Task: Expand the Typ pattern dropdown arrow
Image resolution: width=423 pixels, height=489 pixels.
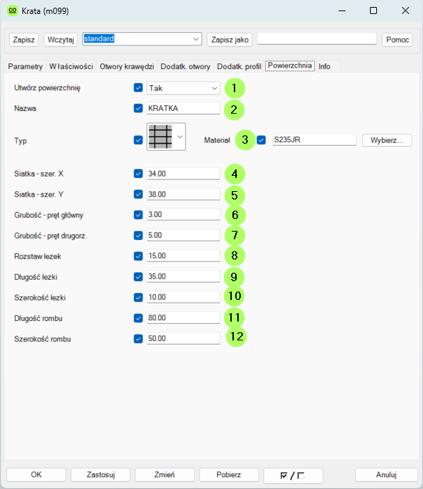Action: tap(180, 137)
